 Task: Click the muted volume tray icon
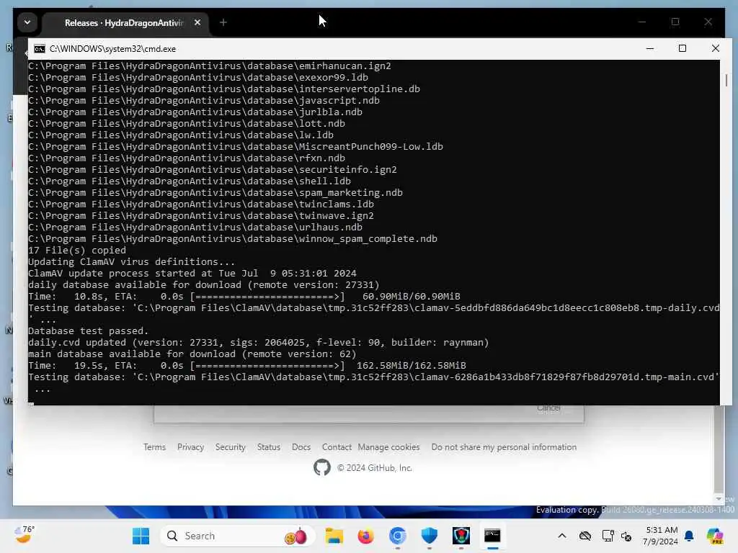coord(626,536)
